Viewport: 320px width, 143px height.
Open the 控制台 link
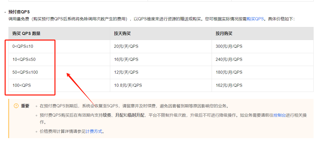[x=280, y=115]
